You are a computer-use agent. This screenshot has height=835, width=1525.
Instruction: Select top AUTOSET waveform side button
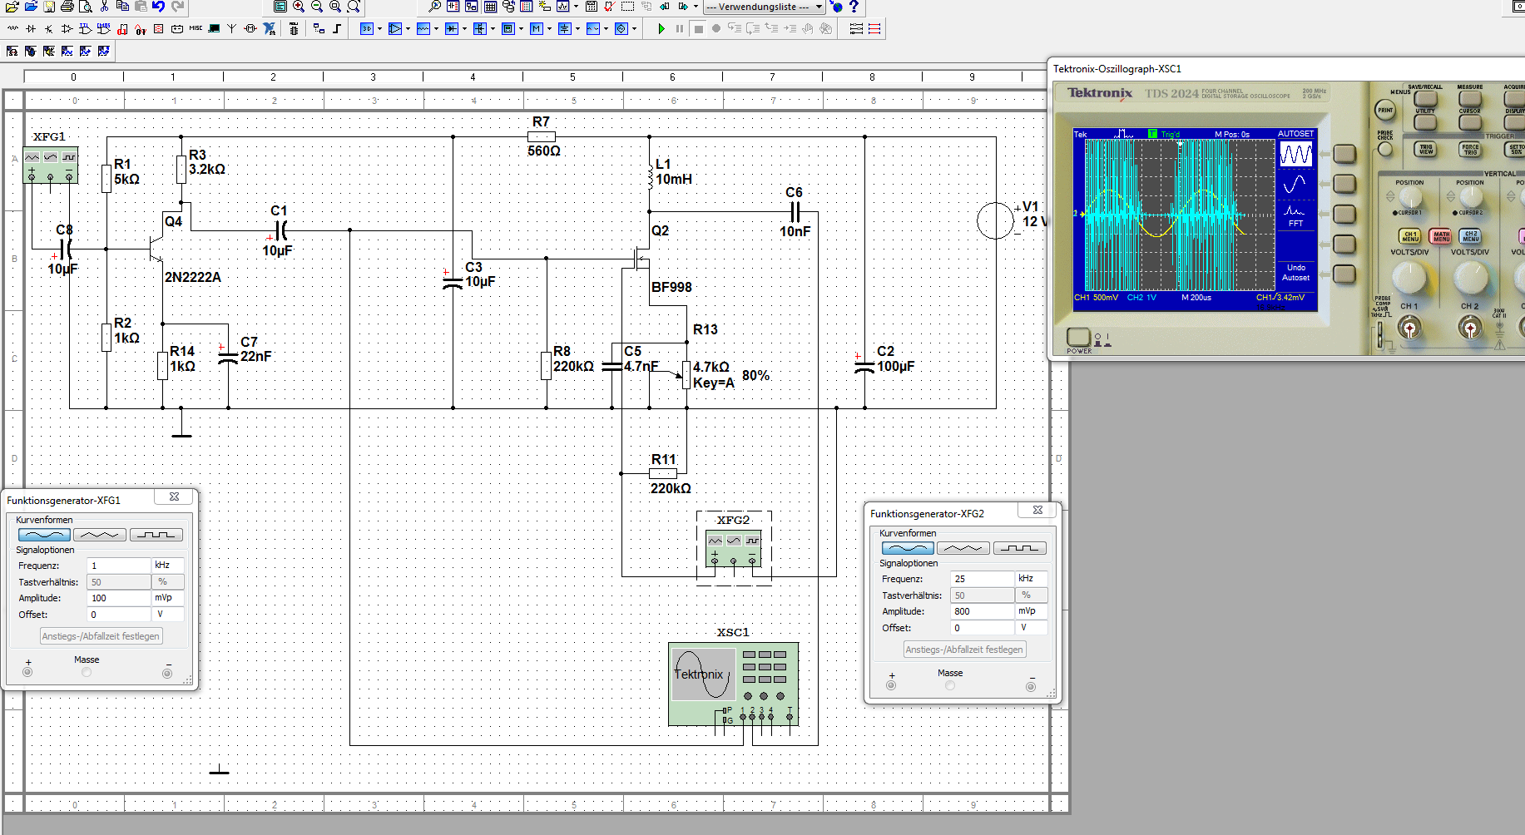pos(1344,154)
